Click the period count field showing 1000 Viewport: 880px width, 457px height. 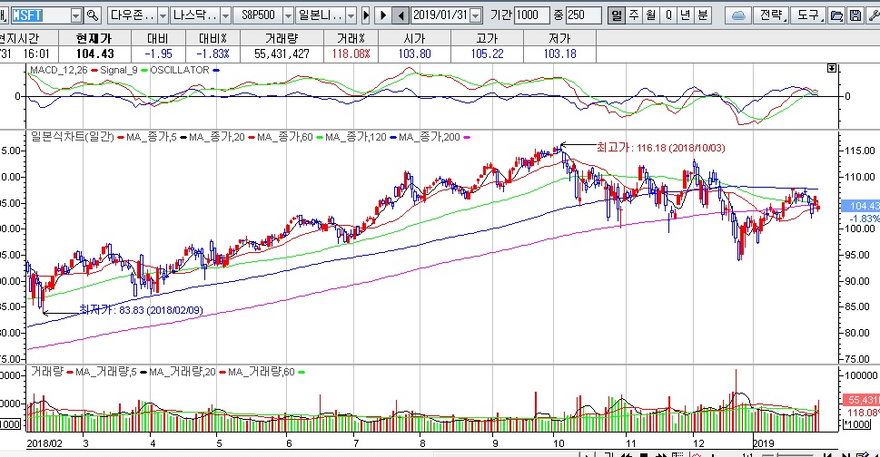(531, 15)
